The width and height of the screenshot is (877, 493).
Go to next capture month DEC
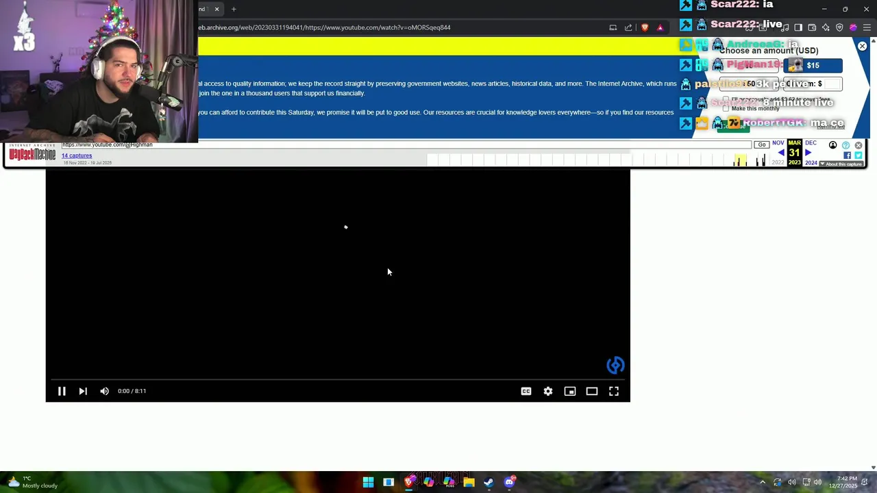(x=811, y=143)
